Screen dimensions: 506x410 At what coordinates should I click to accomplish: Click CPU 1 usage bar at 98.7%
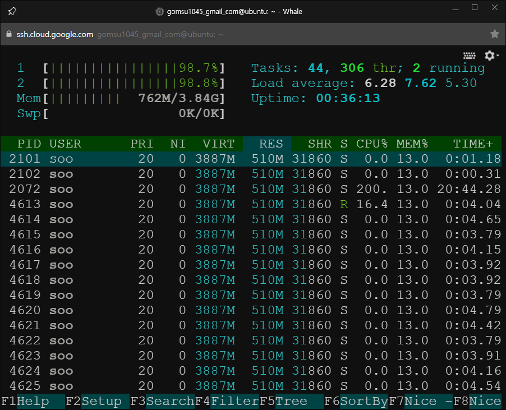click(x=134, y=68)
